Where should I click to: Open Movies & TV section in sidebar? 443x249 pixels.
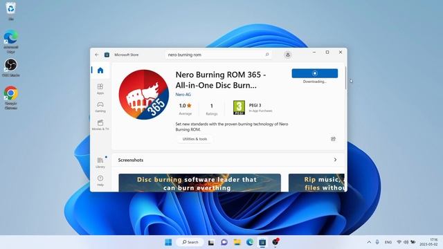100,124
